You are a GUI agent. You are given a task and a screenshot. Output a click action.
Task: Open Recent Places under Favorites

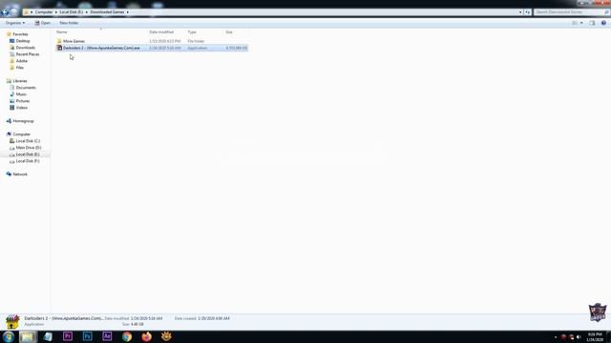click(28, 54)
